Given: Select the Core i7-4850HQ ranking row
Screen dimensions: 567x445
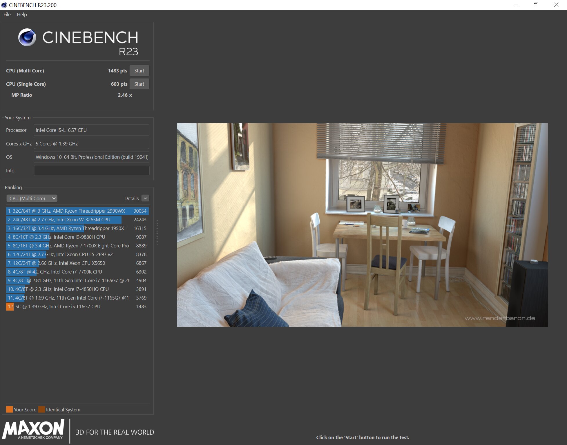Looking at the screenshot, I should pyautogui.click(x=77, y=289).
